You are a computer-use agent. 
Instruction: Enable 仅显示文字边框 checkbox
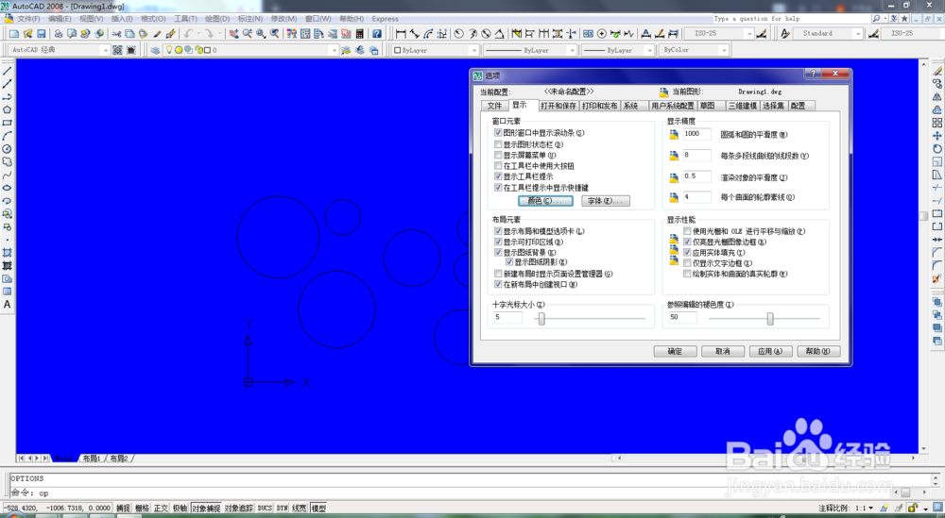coord(687,263)
